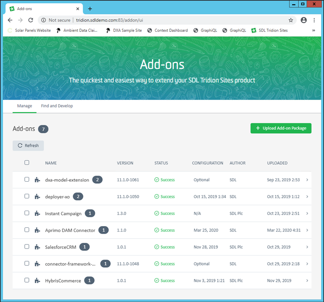Reload the page with browser refresh icon
Viewport: 324px width, 302px height.
pyautogui.click(x=31, y=20)
